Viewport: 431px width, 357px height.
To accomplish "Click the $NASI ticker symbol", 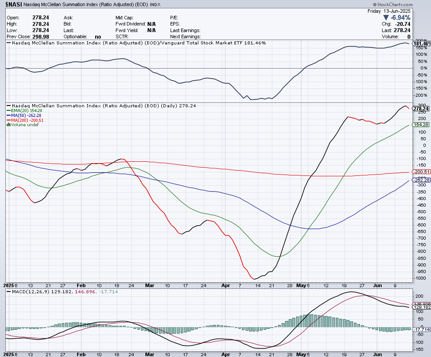I will pos(14,4).
